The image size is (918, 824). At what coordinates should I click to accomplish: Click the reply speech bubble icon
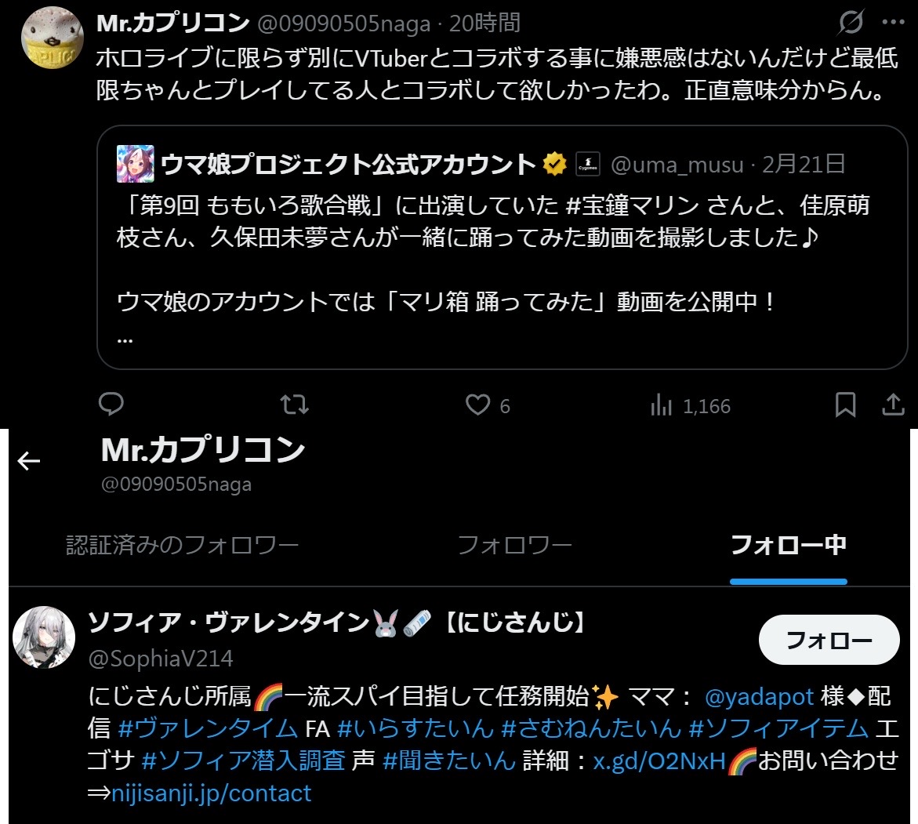111,404
